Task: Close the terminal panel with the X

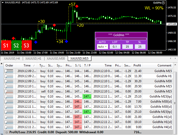Action: [2, 63]
